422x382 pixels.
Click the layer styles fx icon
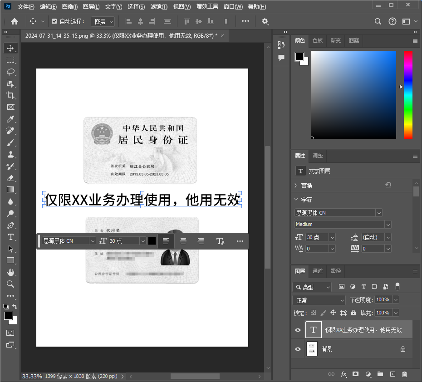343,374
